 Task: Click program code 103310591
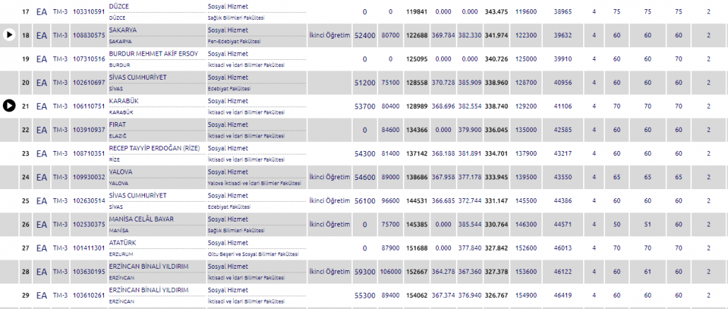click(x=88, y=11)
